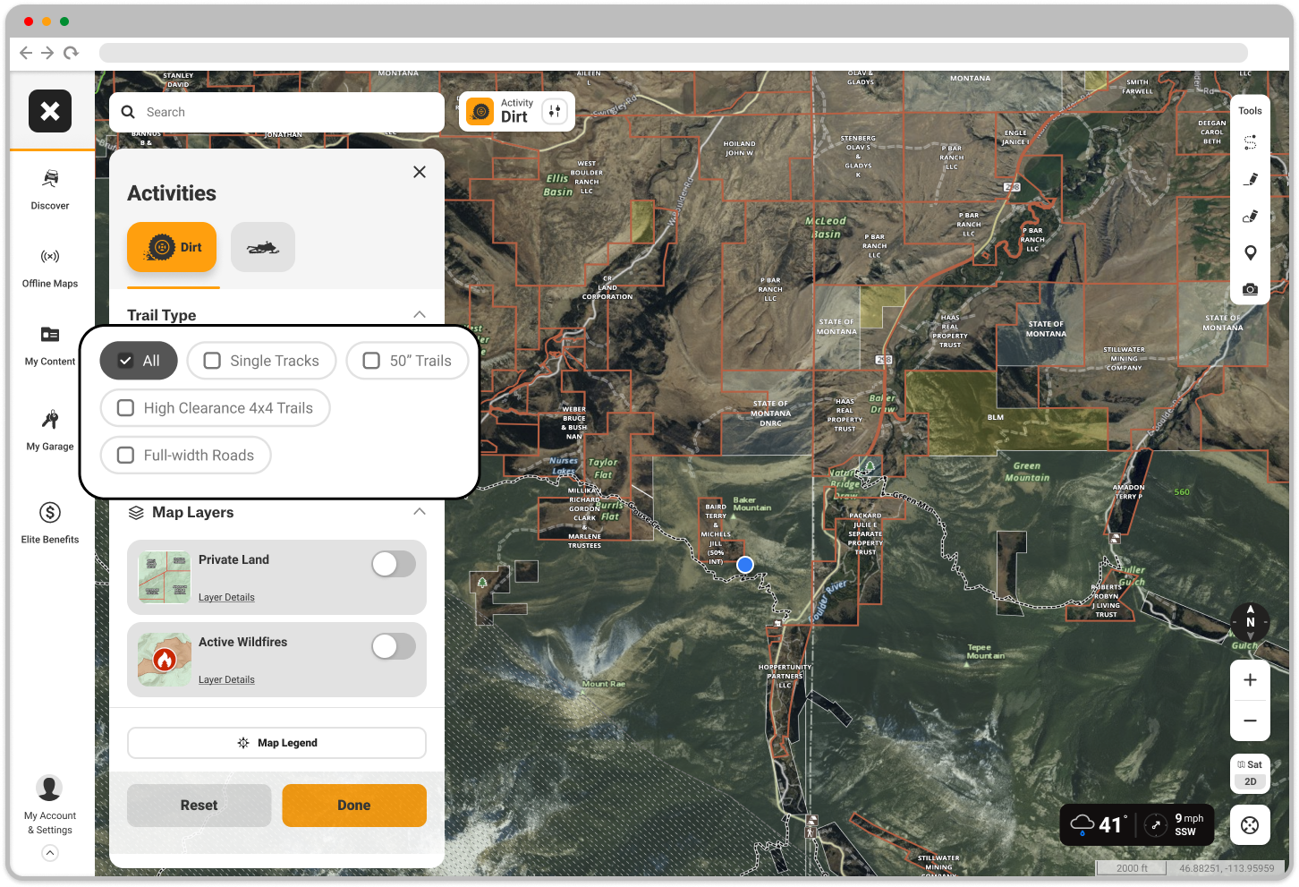Click the Private Land thumbnail

click(x=165, y=577)
